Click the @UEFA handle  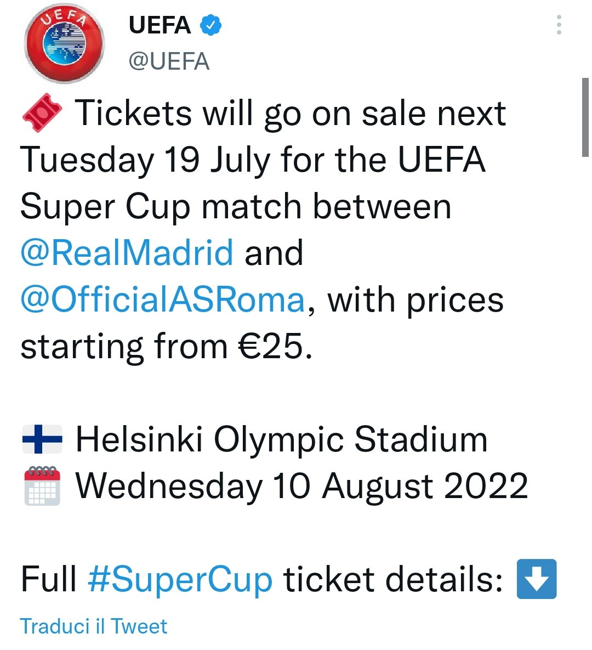(x=169, y=61)
